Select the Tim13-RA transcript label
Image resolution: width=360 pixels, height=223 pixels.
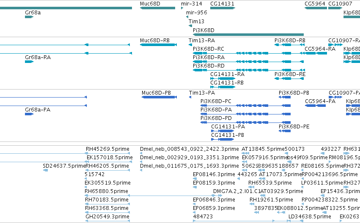202,41
